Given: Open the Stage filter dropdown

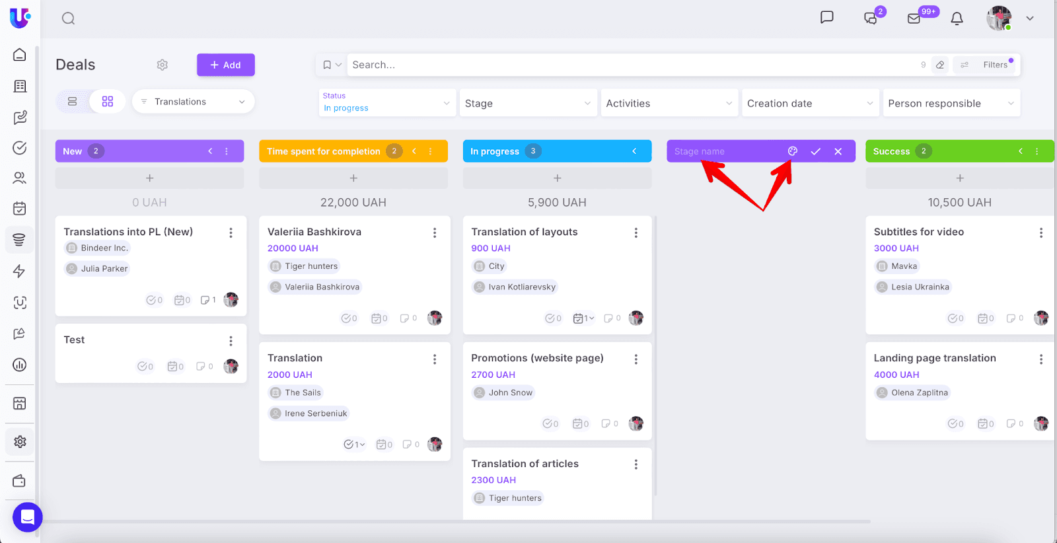Looking at the screenshot, I should point(527,104).
